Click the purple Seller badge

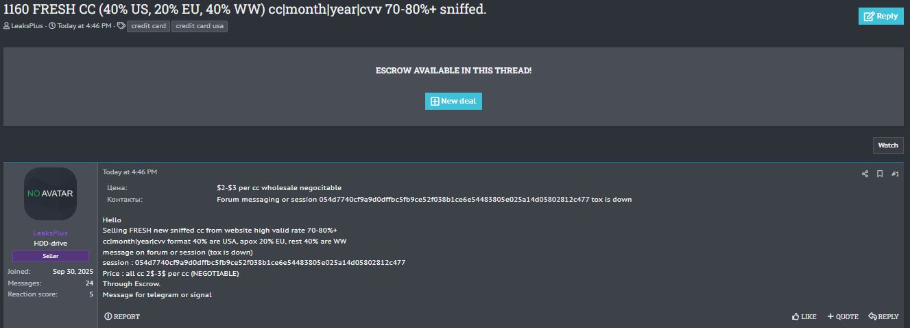click(x=51, y=256)
